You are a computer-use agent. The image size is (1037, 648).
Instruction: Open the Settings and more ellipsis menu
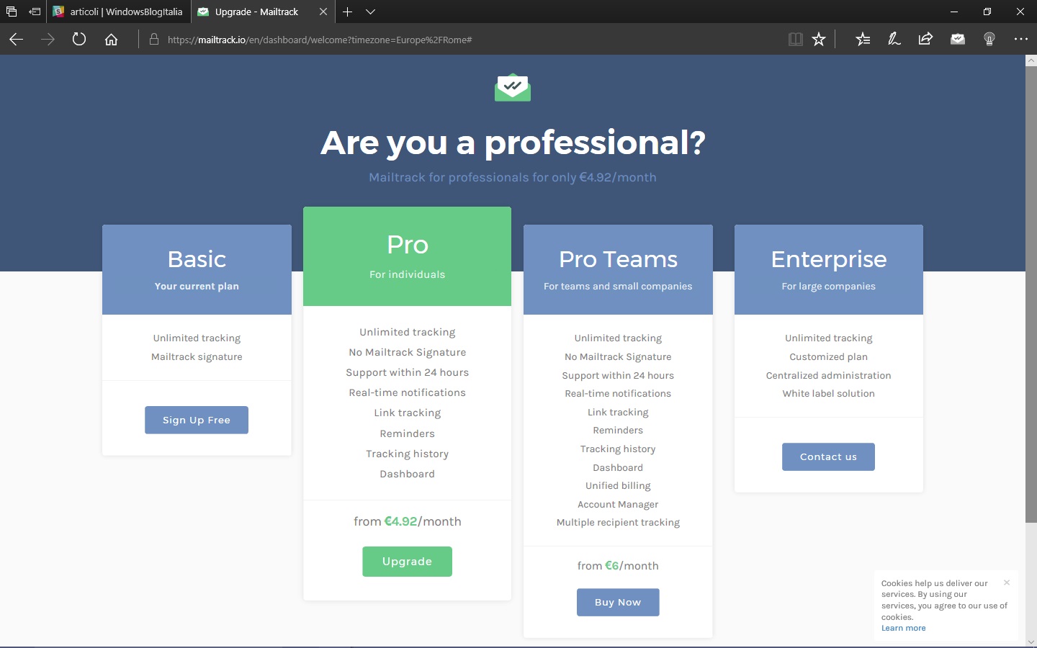coord(1020,40)
